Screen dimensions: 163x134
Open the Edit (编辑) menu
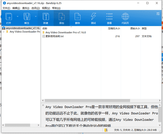[x=16, y=8]
